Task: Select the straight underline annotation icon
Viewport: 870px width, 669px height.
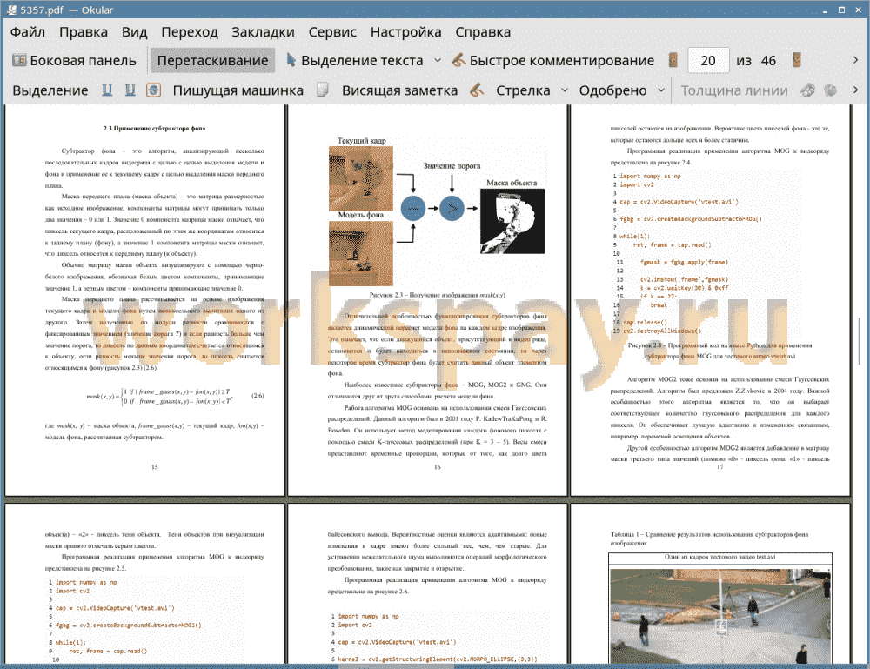Action: (107, 90)
